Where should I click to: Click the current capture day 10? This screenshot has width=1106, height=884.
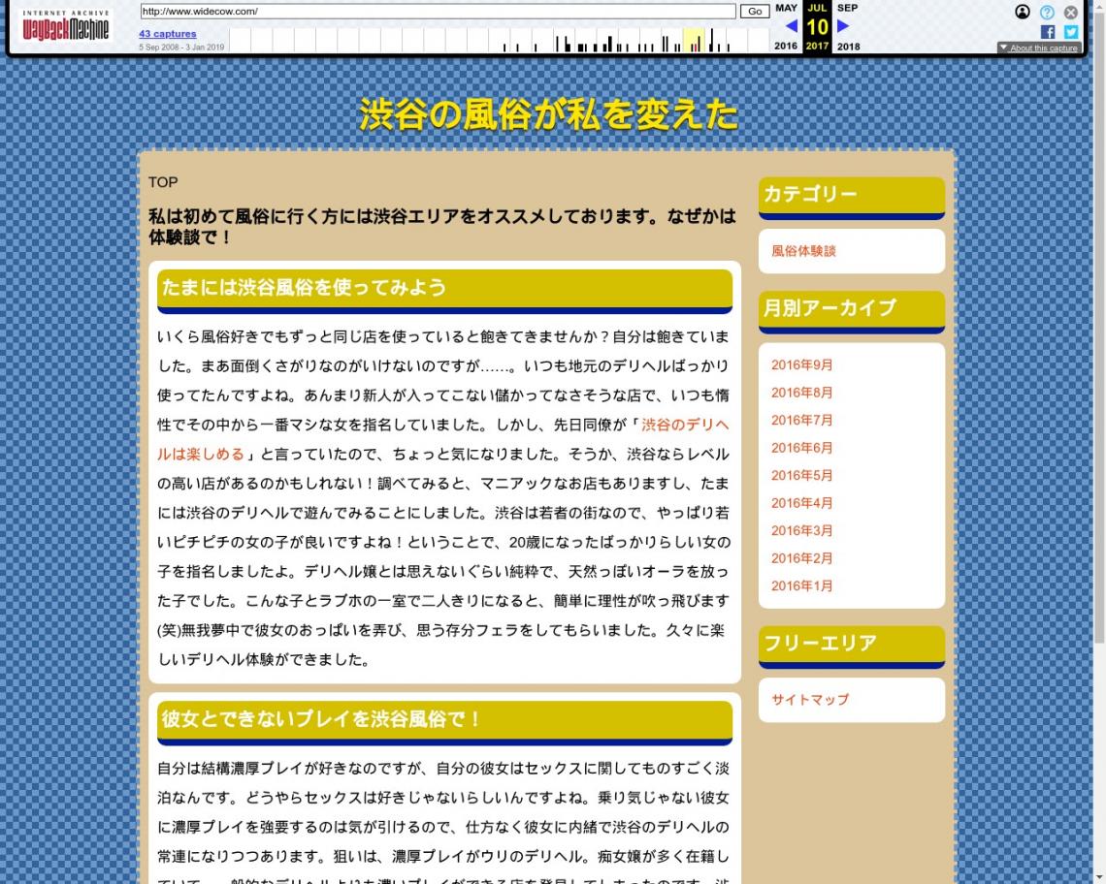[817, 27]
